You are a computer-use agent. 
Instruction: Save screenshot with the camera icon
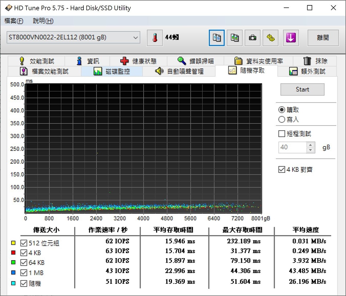(252, 38)
